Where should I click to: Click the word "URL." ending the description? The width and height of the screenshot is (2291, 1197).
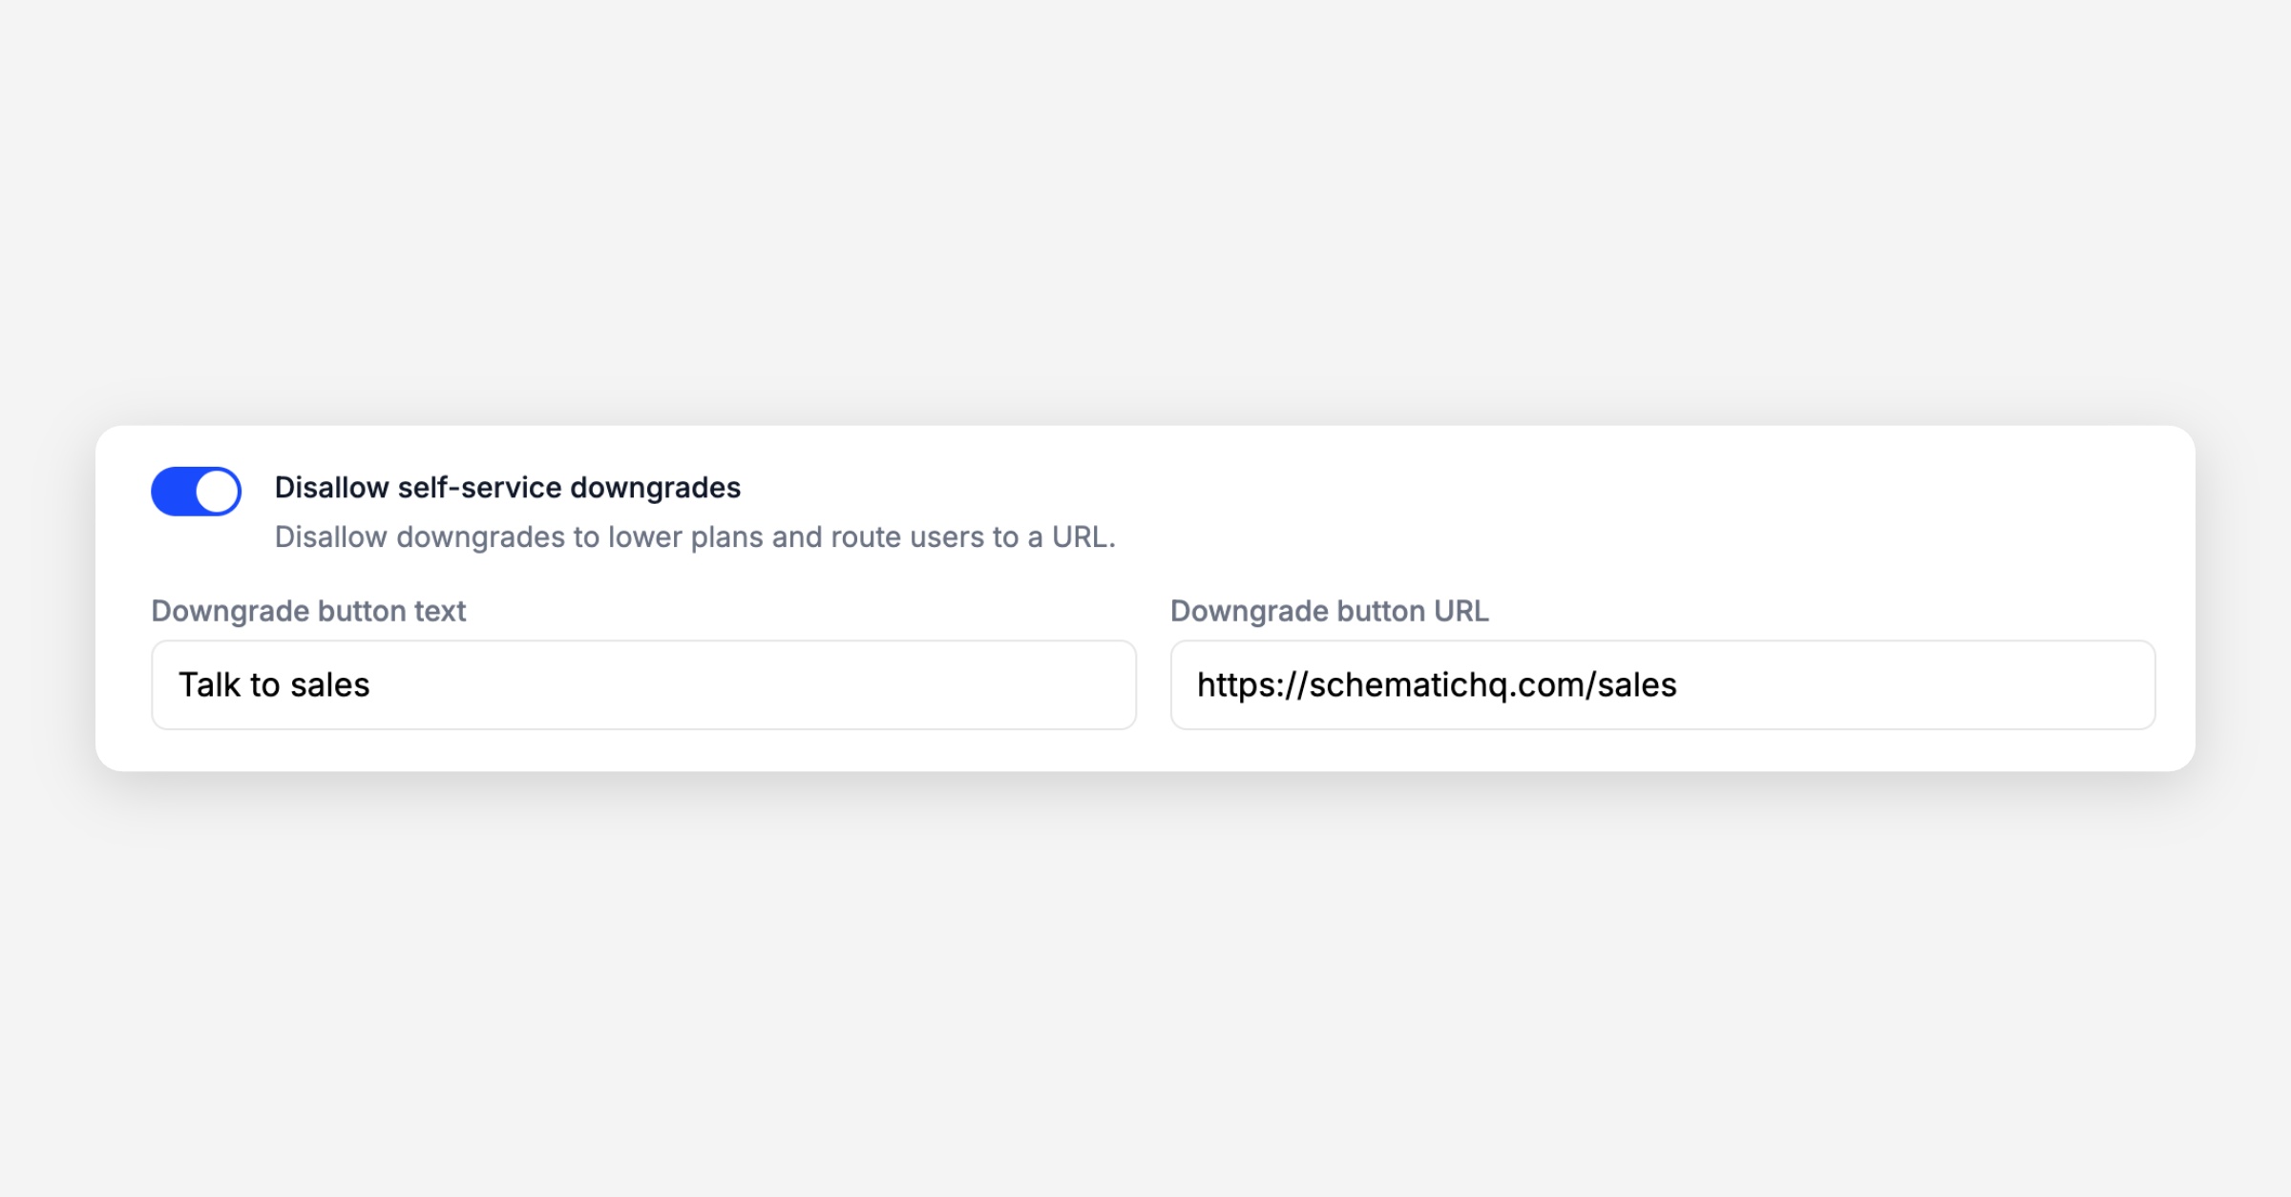(x=1083, y=537)
